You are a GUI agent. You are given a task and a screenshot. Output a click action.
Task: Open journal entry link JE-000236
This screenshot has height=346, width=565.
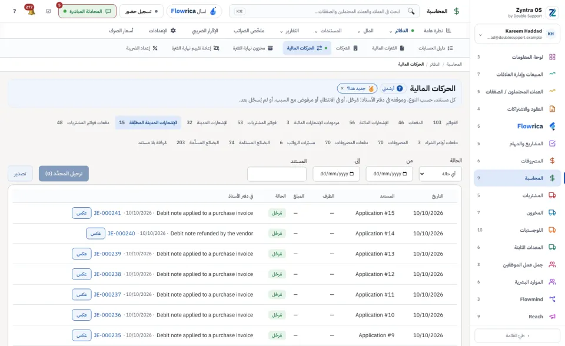click(107, 315)
